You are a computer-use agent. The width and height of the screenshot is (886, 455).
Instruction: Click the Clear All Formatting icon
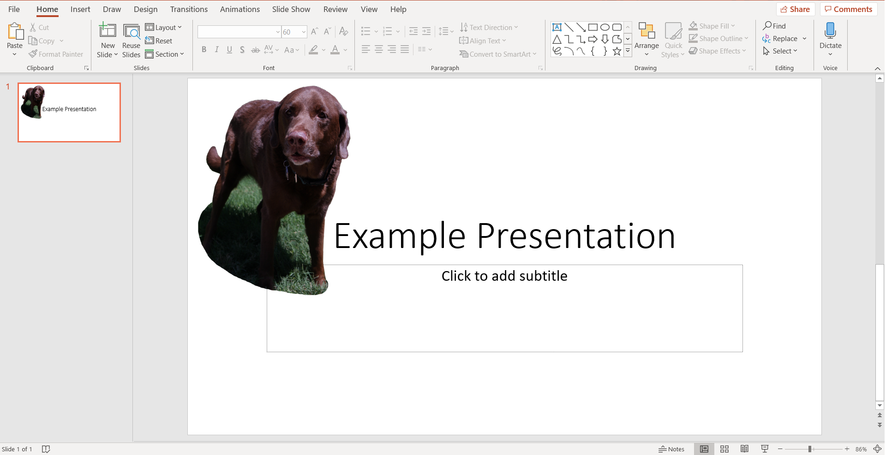343,31
